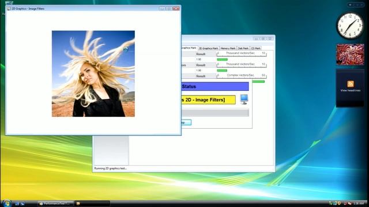The height and width of the screenshot is (207, 369).
Task: Click the computer monitor icon in status dialog
Action: tap(244, 99)
